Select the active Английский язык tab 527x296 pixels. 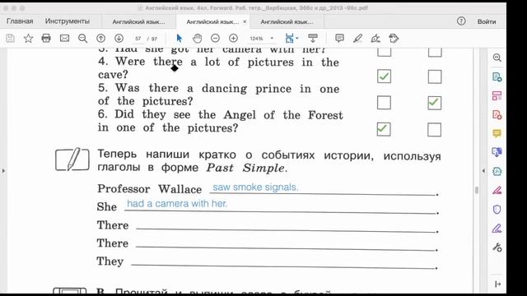[x=212, y=21]
